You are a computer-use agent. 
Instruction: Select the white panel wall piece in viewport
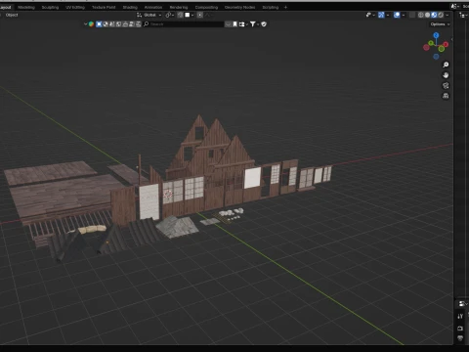(x=252, y=178)
